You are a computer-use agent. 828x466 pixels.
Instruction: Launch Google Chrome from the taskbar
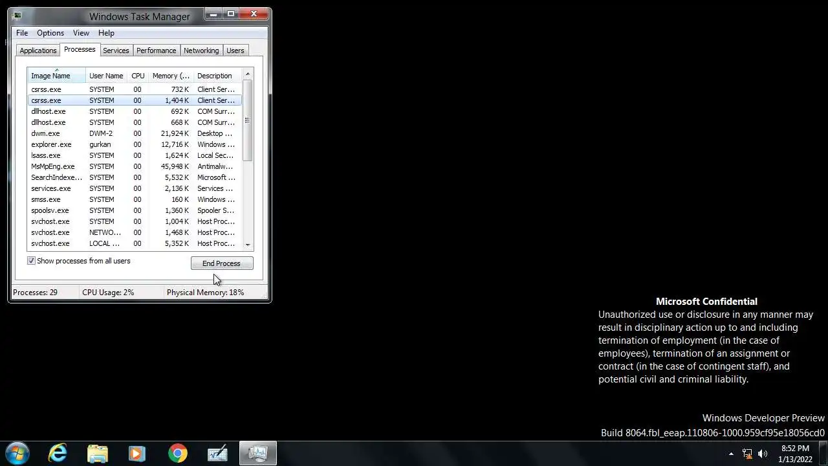click(178, 453)
